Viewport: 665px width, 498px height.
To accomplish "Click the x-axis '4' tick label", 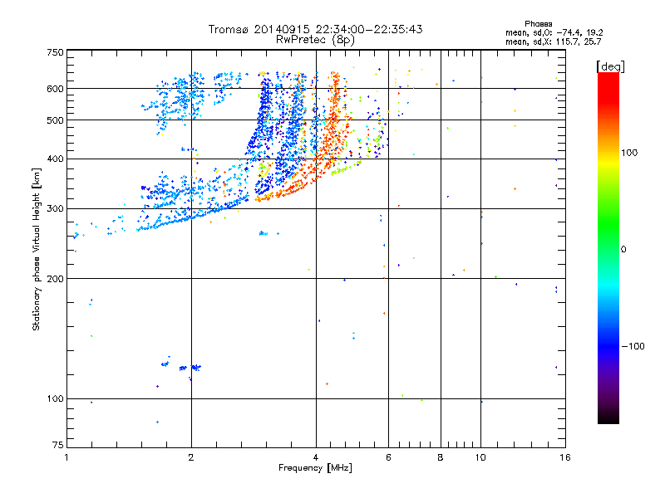I will click(316, 457).
